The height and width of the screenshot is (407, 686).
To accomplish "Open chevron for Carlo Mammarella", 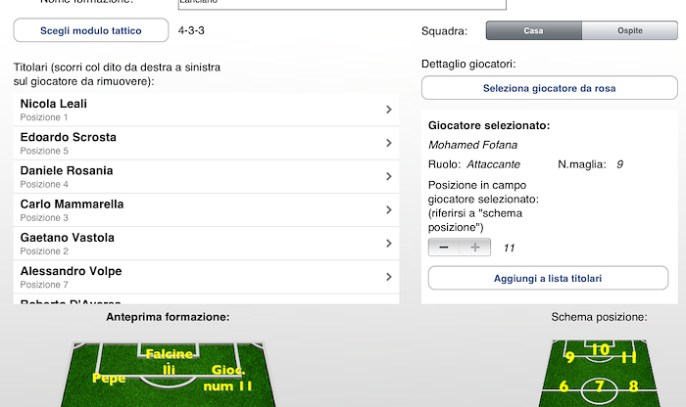I will point(389,210).
